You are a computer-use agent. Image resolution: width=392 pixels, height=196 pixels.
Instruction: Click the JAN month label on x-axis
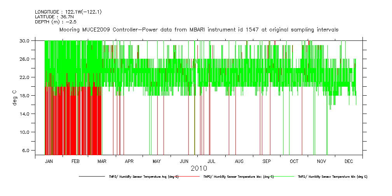(49, 161)
